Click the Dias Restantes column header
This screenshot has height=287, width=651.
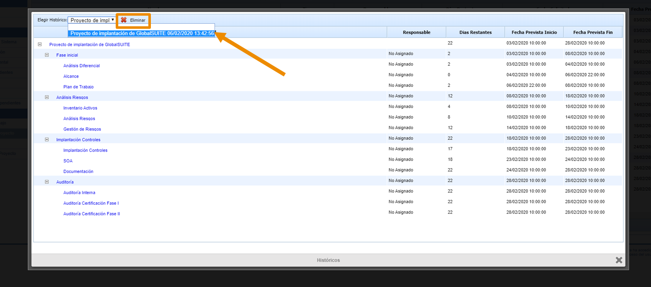pos(475,32)
